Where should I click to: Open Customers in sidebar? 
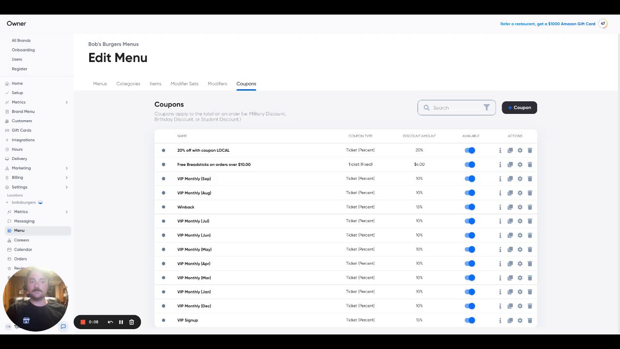pyautogui.click(x=22, y=121)
